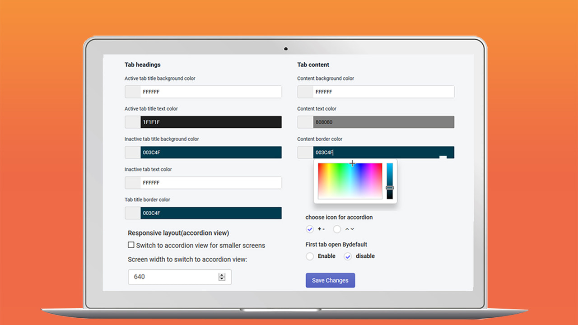Open swatch beside Content border color

pos(305,152)
